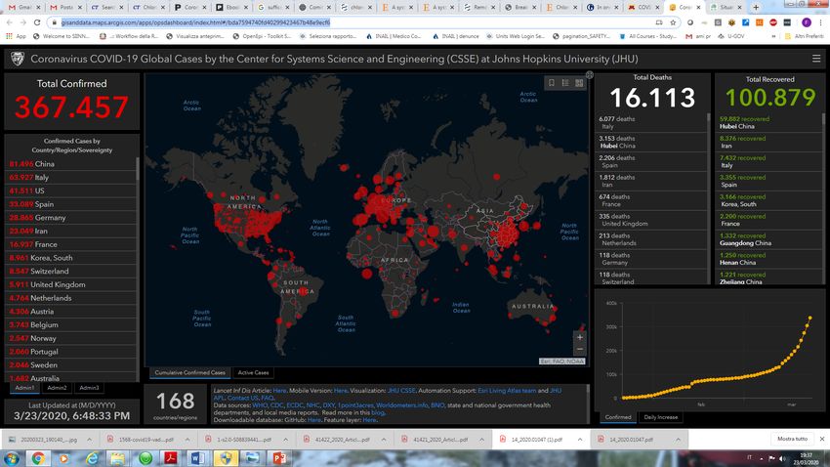This screenshot has width=830, height=467.
Task: Open the Esri Living Atlas team link
Action: pos(507,390)
